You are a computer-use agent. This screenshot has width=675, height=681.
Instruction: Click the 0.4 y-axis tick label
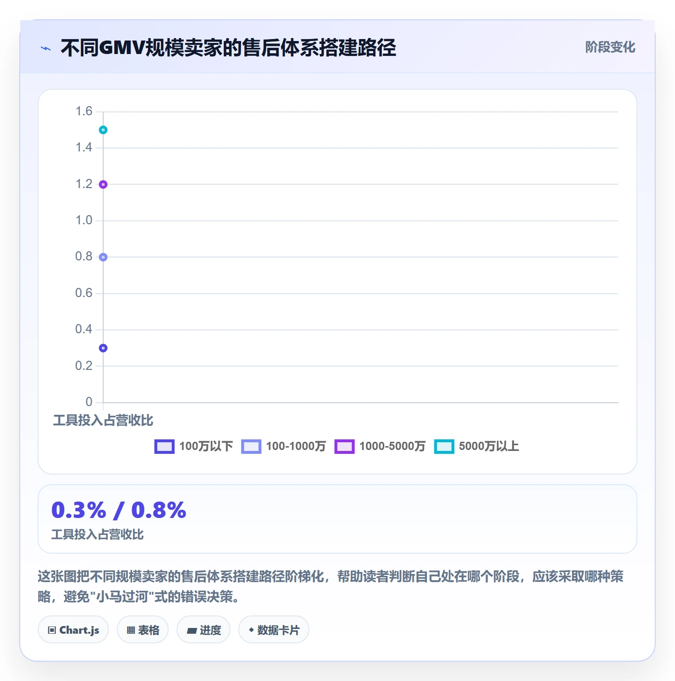click(84, 329)
